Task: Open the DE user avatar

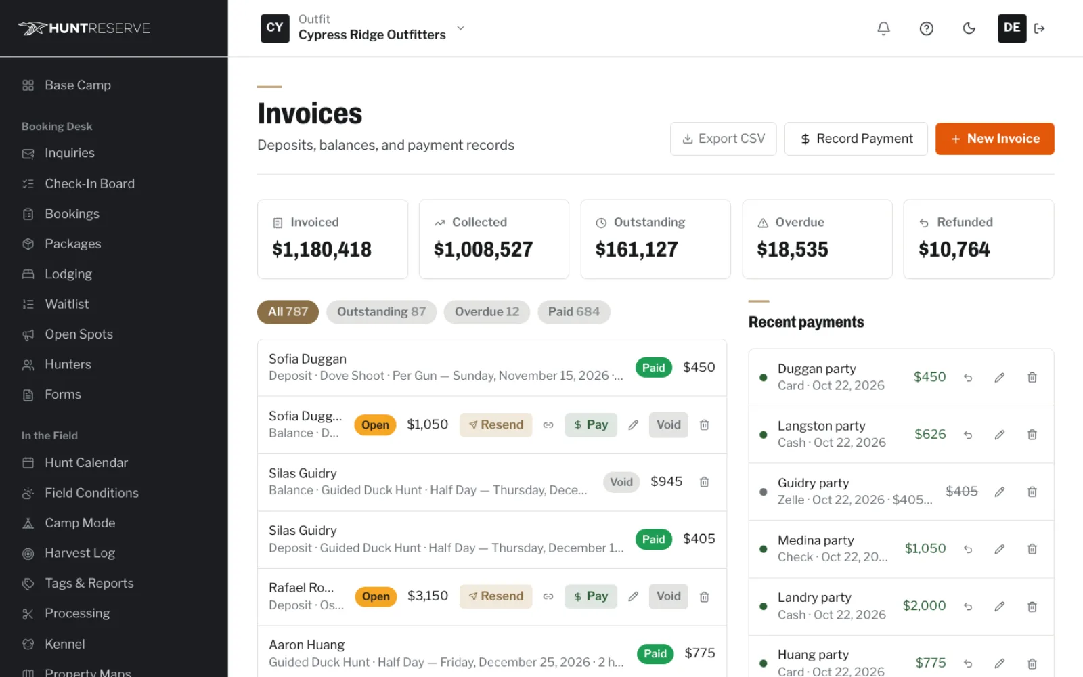Action: [x=1012, y=28]
